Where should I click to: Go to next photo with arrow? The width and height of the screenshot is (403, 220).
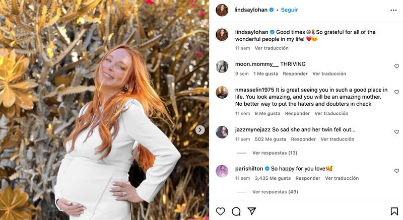(200, 130)
